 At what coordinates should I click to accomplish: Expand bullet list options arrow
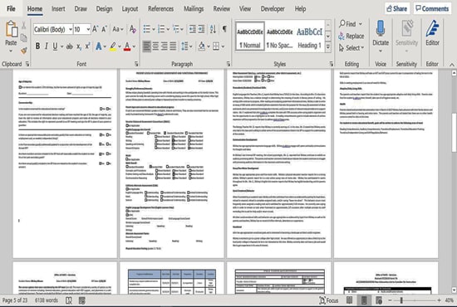[154, 29]
